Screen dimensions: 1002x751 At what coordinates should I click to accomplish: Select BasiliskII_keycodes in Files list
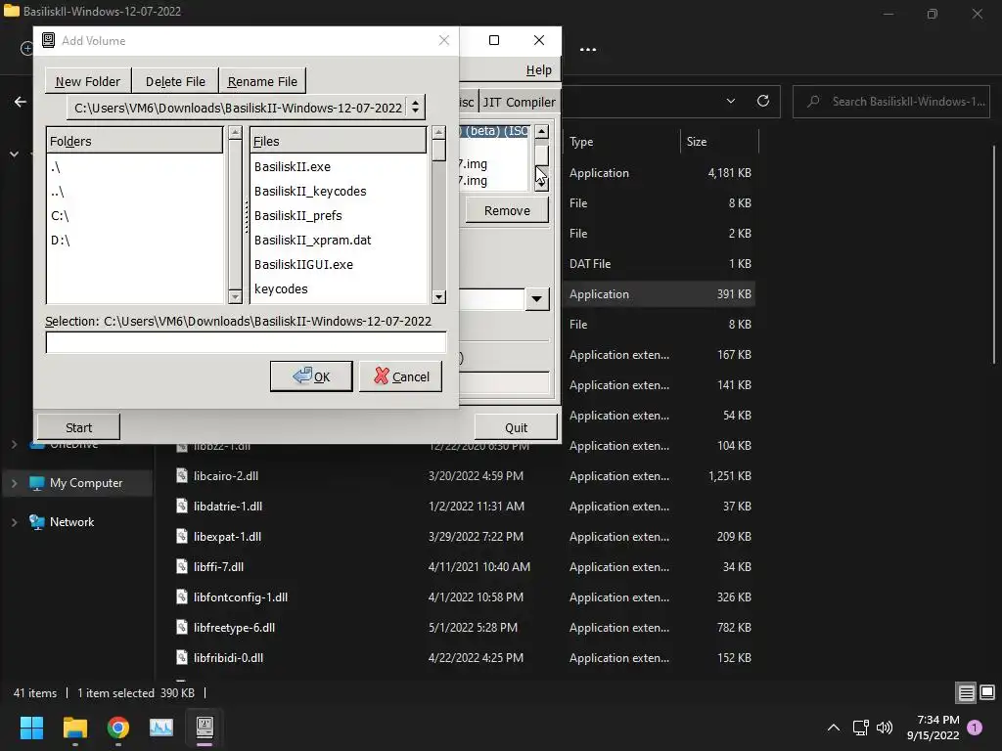tap(339, 191)
